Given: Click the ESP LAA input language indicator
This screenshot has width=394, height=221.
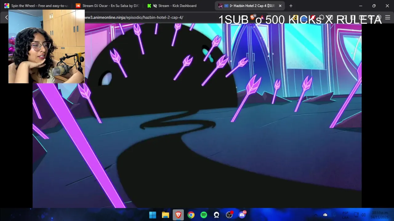Looking at the screenshot, I should [x=345, y=215].
